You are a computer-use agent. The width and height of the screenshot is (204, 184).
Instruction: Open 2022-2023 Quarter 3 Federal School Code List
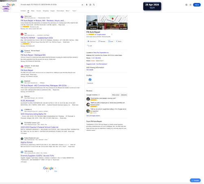[40, 127]
